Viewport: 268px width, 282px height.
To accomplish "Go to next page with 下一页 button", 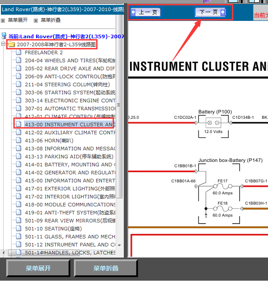I will coord(210,12).
